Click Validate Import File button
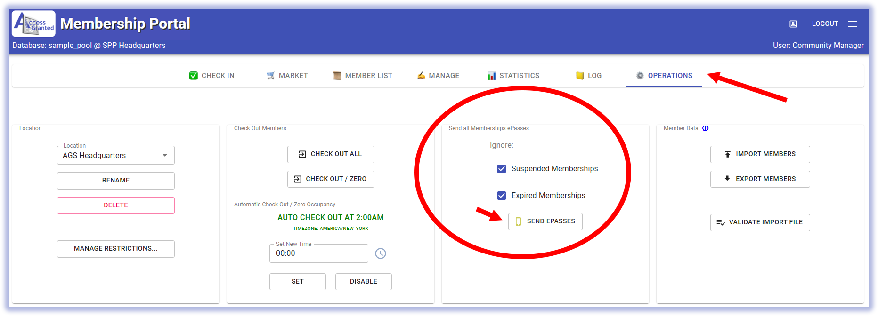The image size is (878, 316). (760, 222)
